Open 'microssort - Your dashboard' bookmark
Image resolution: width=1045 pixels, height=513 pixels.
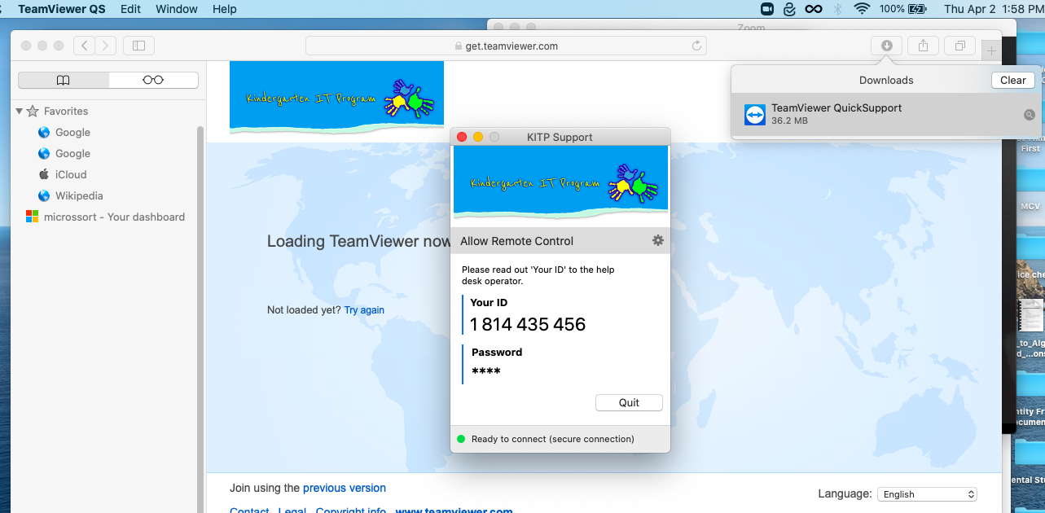[114, 217]
